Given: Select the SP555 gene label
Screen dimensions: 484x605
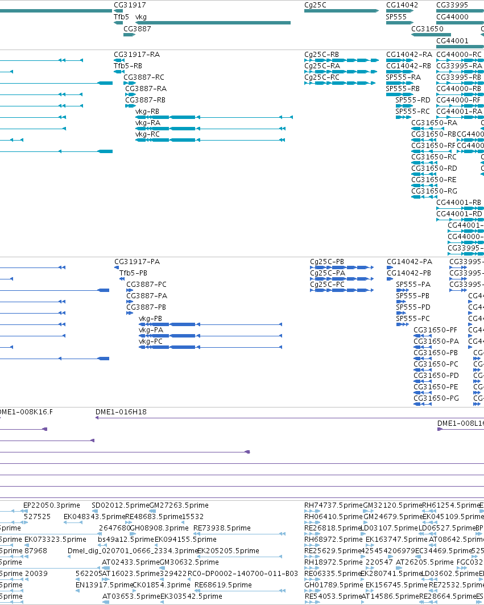Looking at the screenshot, I should point(396,17).
